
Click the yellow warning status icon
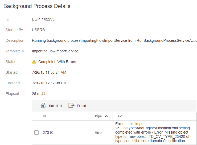[34, 62]
